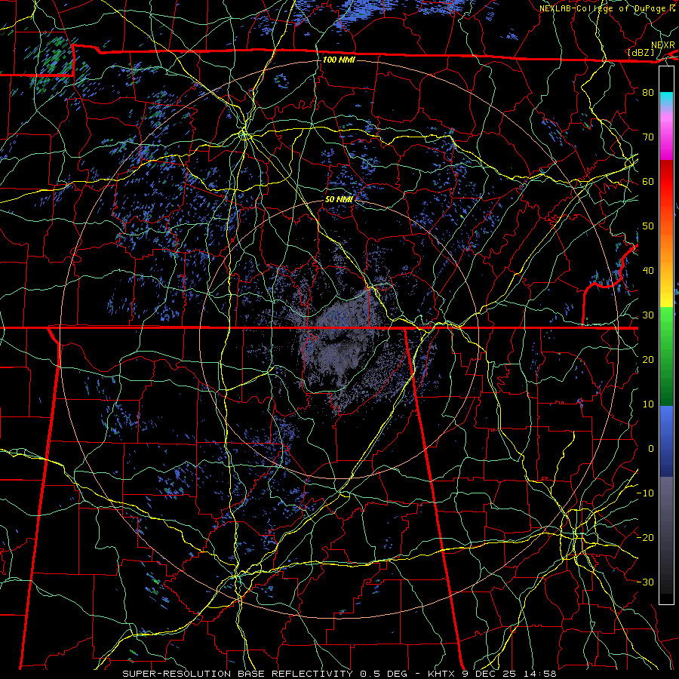Click the NEXR label above the color scale
The width and height of the screenshot is (679, 679).
663,45
